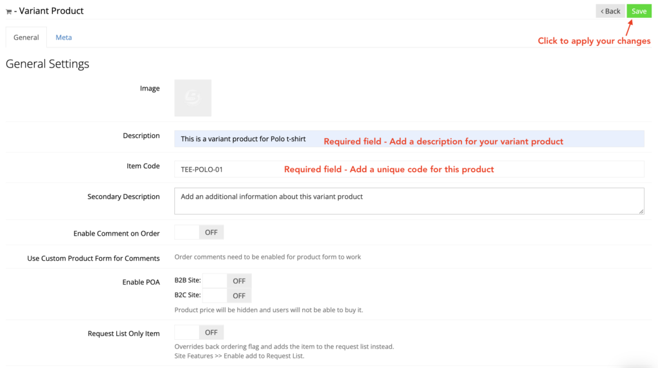Click the shopping cart icon beside Variant Product

click(9, 12)
